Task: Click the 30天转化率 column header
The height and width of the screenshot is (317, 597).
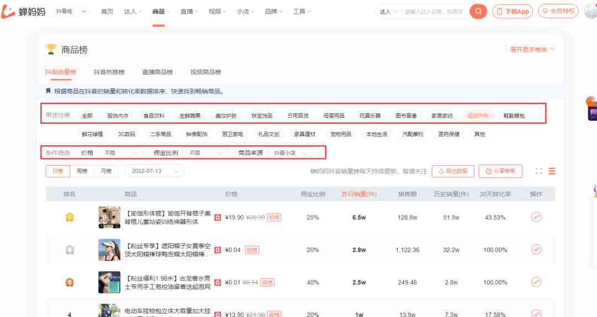Action: (495, 194)
